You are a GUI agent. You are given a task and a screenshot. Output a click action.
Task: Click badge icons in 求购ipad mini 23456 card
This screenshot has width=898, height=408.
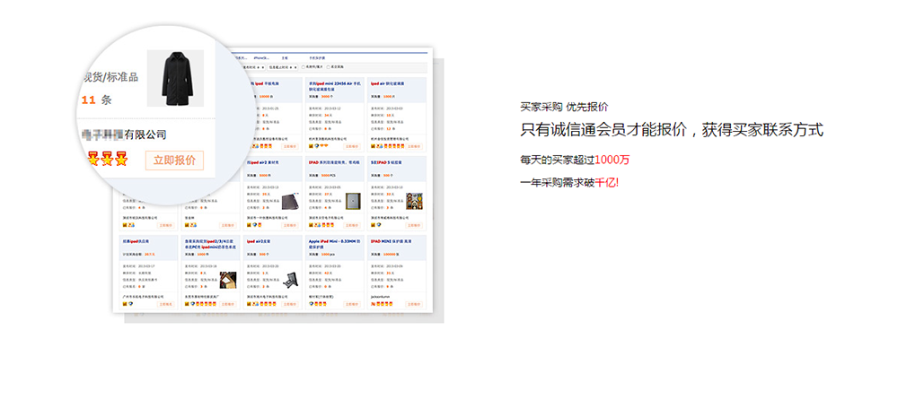click(316, 145)
